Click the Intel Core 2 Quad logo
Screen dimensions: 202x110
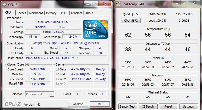coord(95,29)
